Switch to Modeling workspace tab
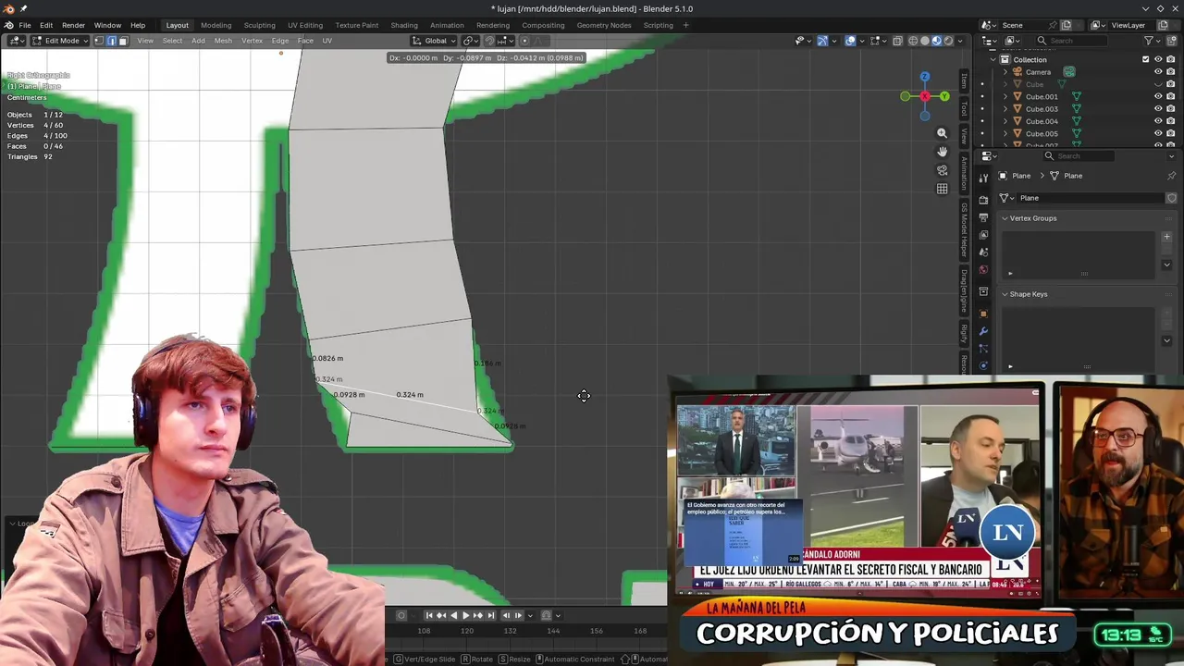 (x=216, y=25)
